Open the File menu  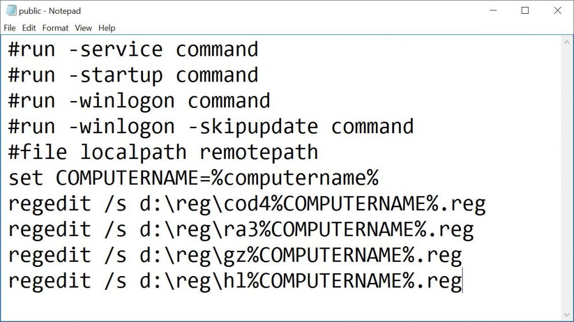10,28
